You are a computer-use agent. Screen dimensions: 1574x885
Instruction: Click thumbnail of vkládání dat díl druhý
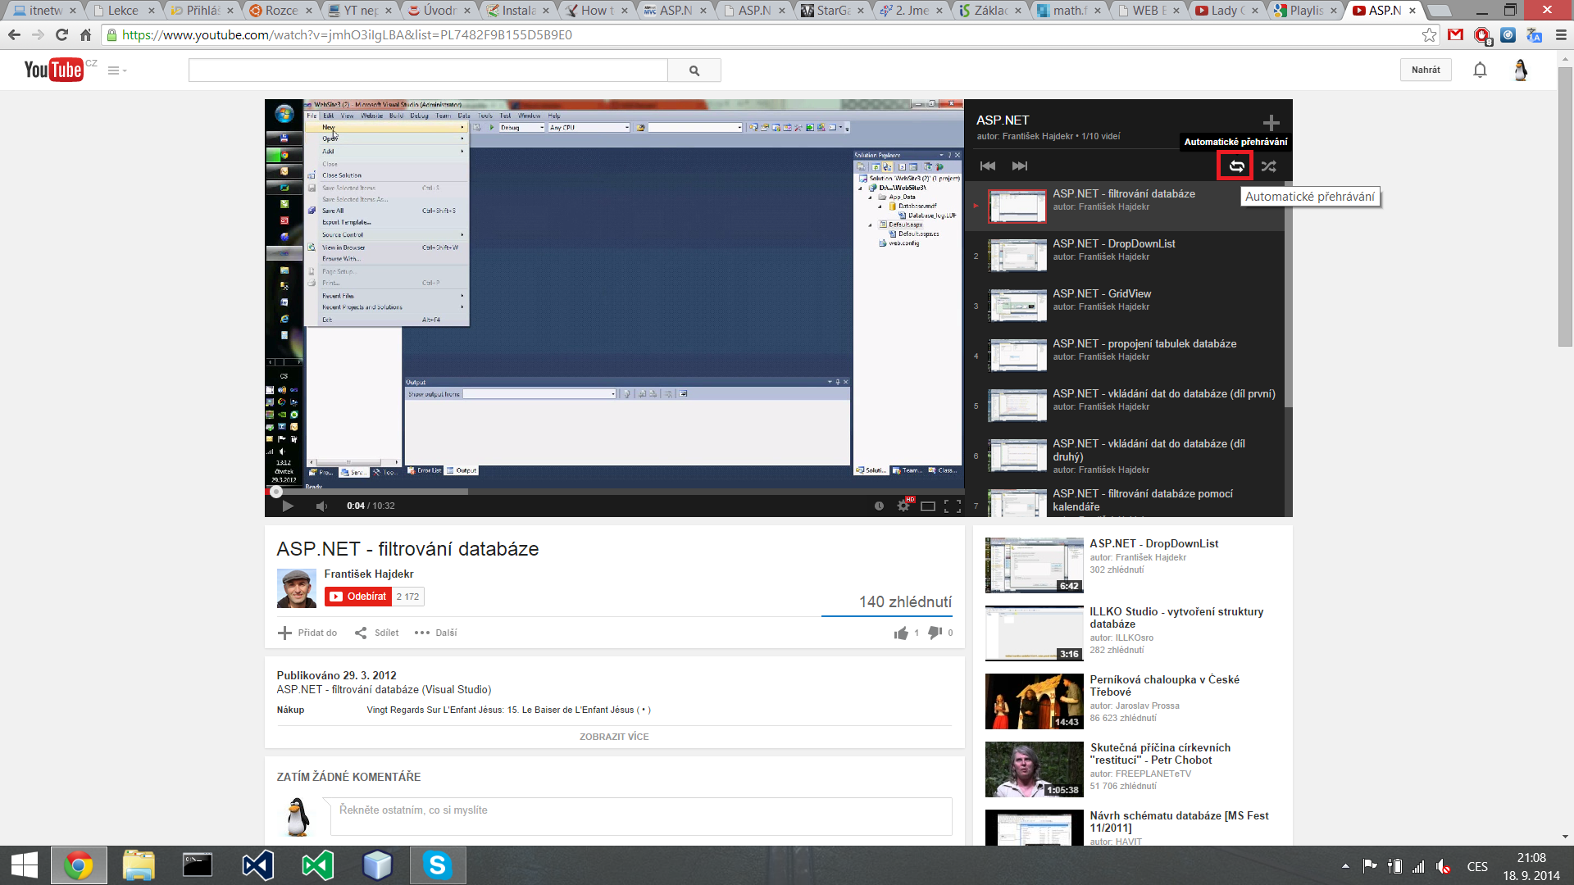1017,456
